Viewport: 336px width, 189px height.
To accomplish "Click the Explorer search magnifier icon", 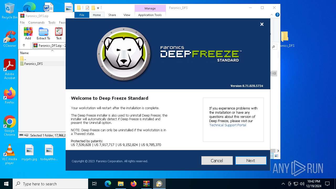I will 274,47.
